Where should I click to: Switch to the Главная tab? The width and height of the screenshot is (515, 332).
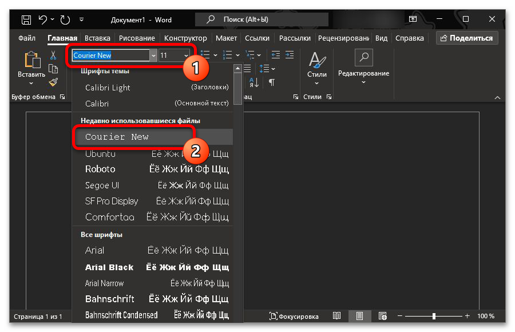coord(62,38)
